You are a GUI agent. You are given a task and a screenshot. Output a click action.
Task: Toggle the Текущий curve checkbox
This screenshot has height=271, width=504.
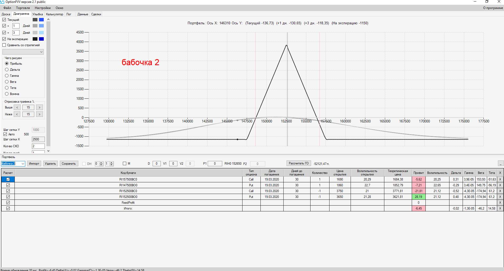[4, 20]
